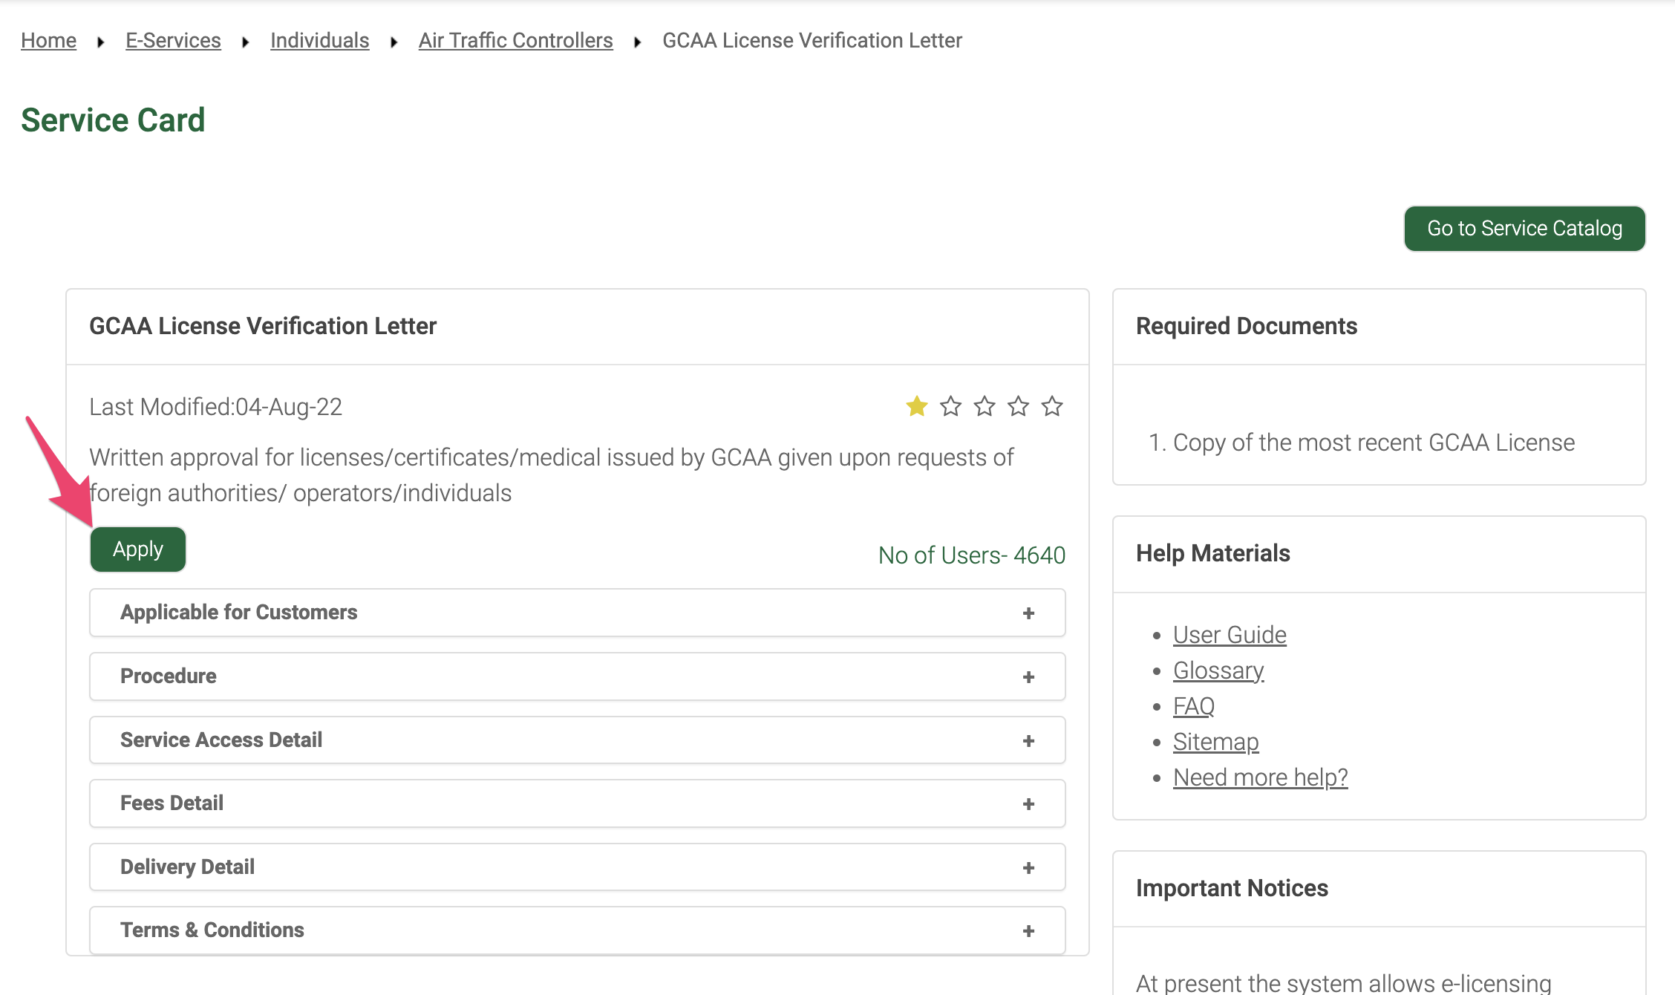The height and width of the screenshot is (995, 1675).
Task: Click the Important Notices heading
Action: 1232,888
